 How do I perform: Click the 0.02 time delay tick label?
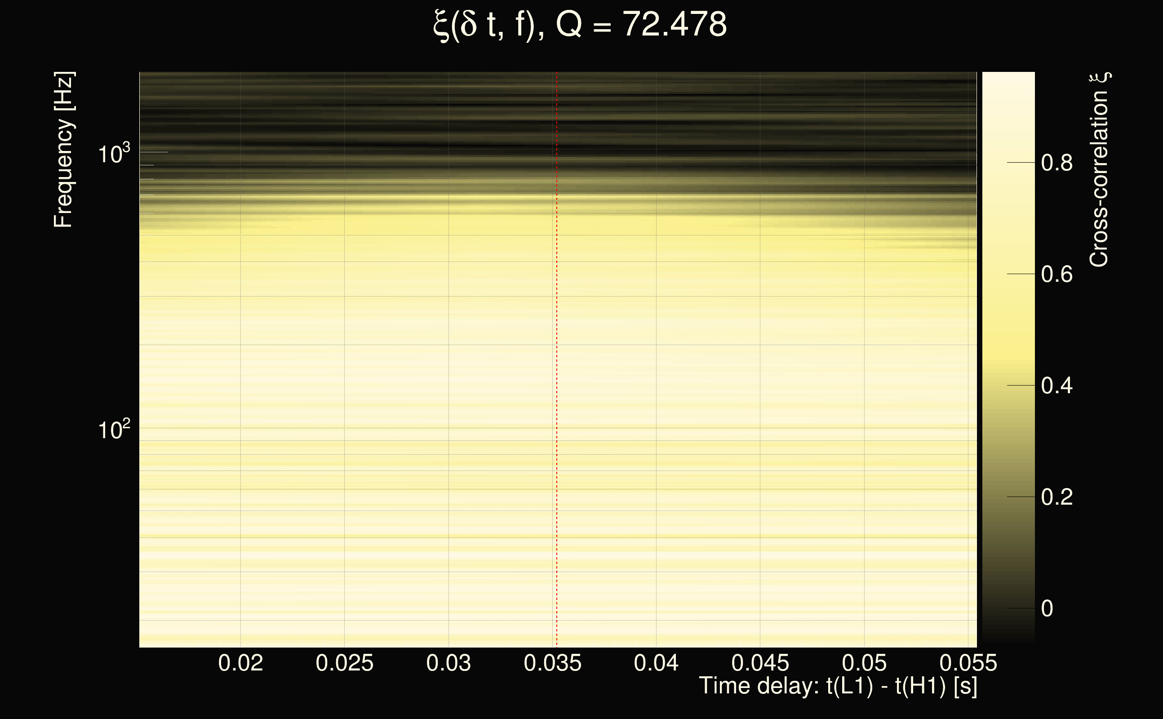pos(240,663)
